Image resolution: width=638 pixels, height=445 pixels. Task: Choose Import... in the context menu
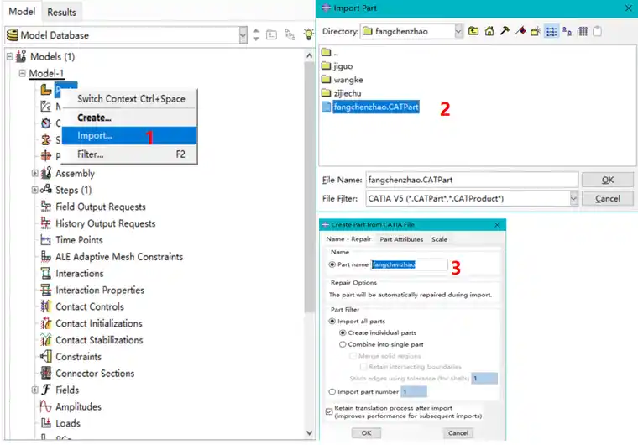pyautogui.click(x=129, y=135)
